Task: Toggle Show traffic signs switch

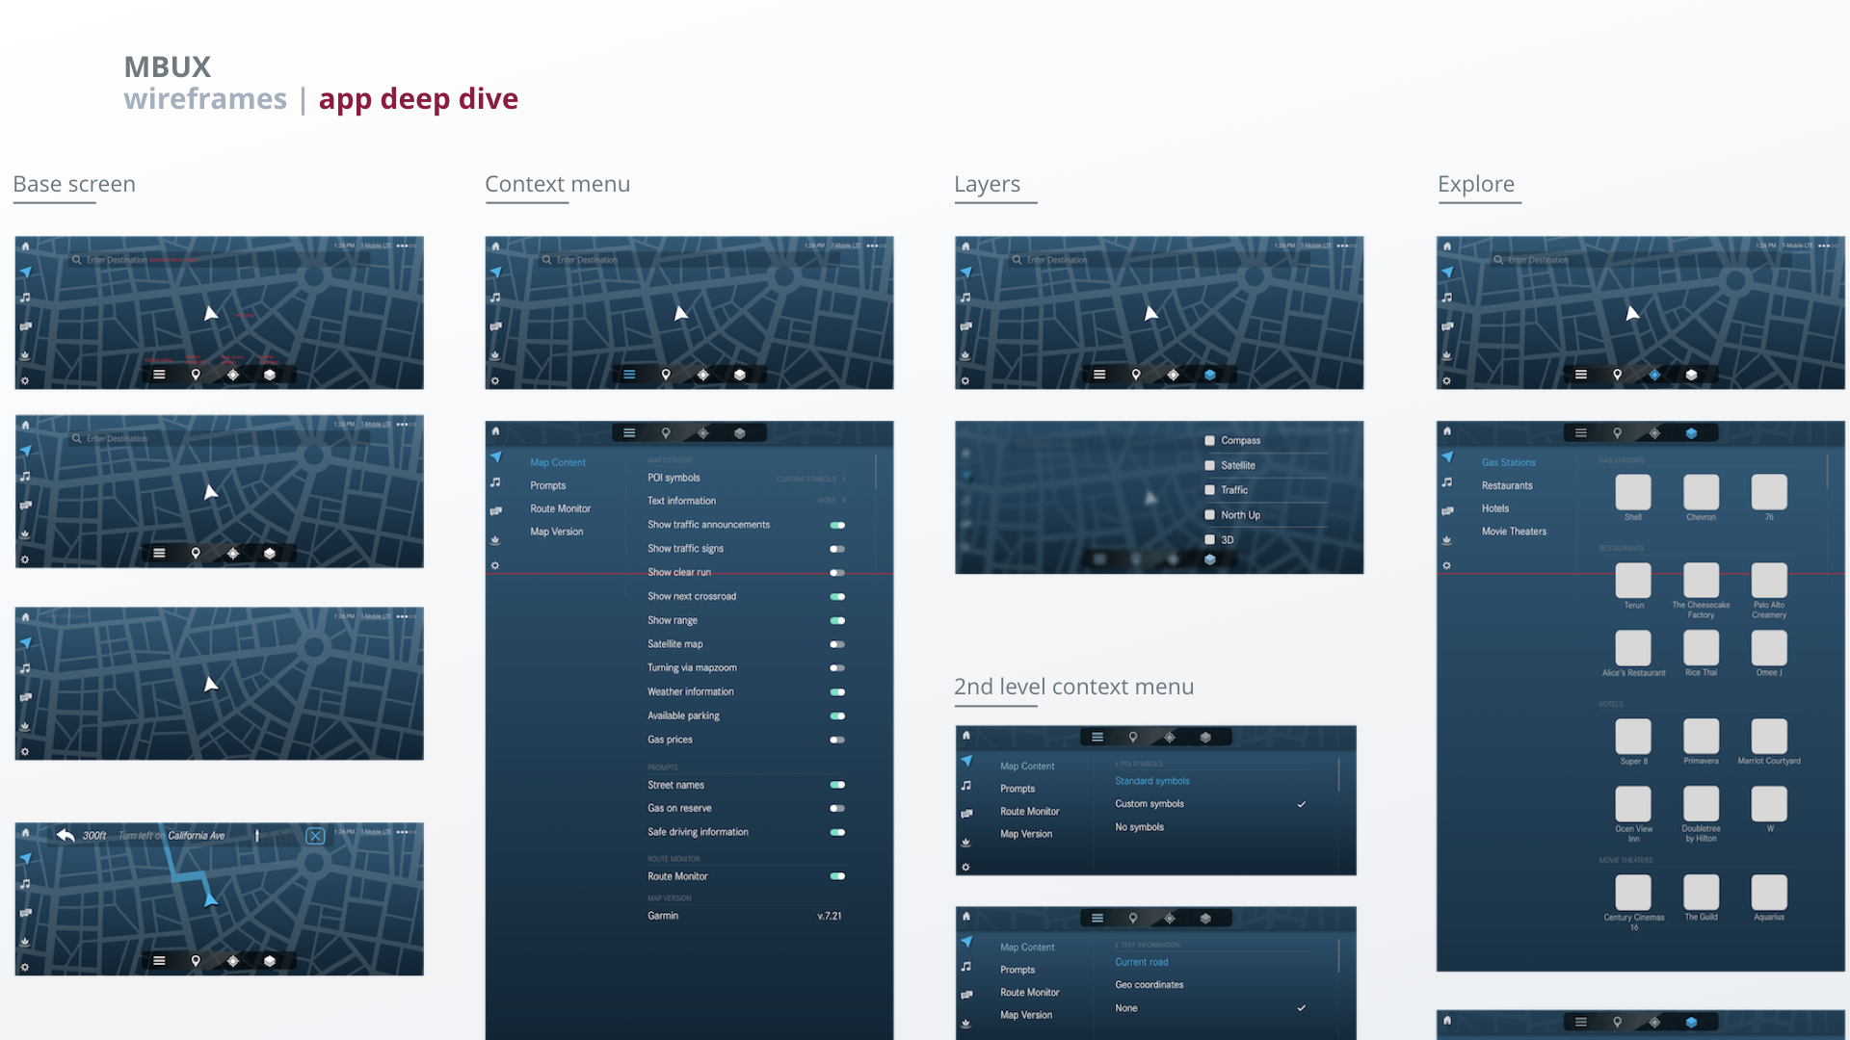Action: click(x=837, y=549)
